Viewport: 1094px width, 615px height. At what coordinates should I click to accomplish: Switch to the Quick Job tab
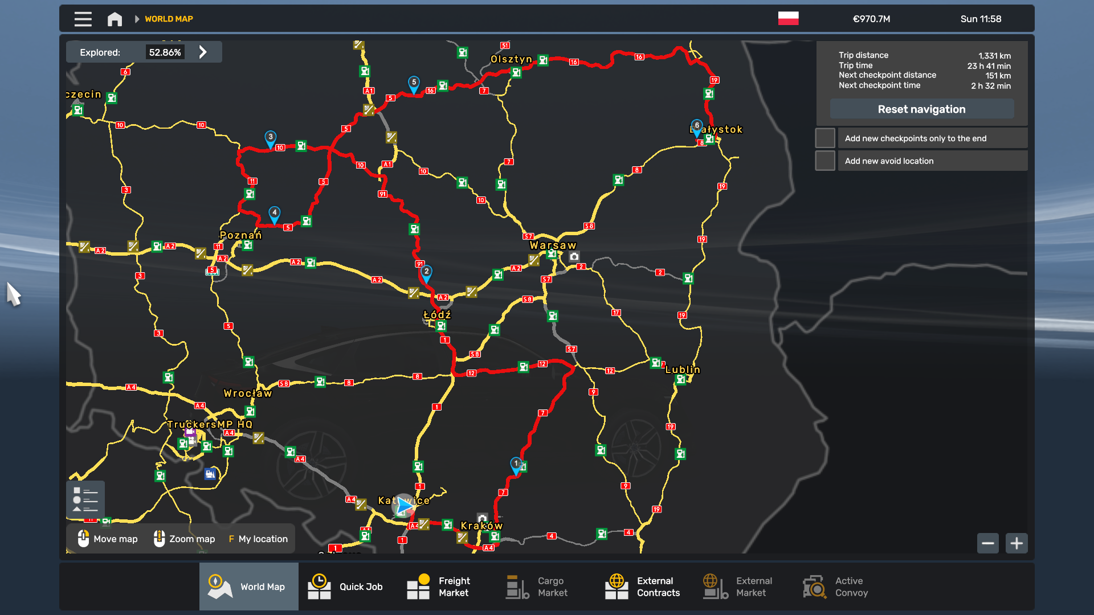[x=345, y=587]
